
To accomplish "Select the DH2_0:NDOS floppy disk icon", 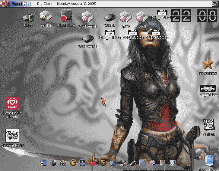I will [x=162, y=12].
